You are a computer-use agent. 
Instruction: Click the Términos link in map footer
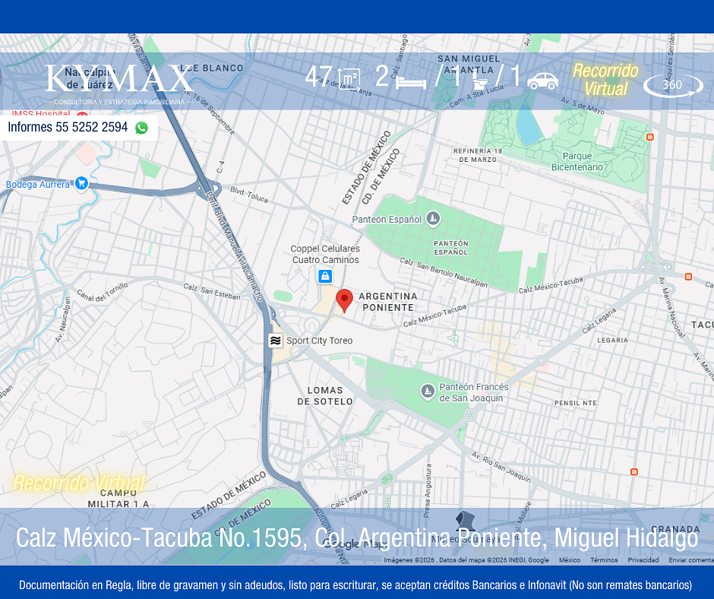[604, 559]
